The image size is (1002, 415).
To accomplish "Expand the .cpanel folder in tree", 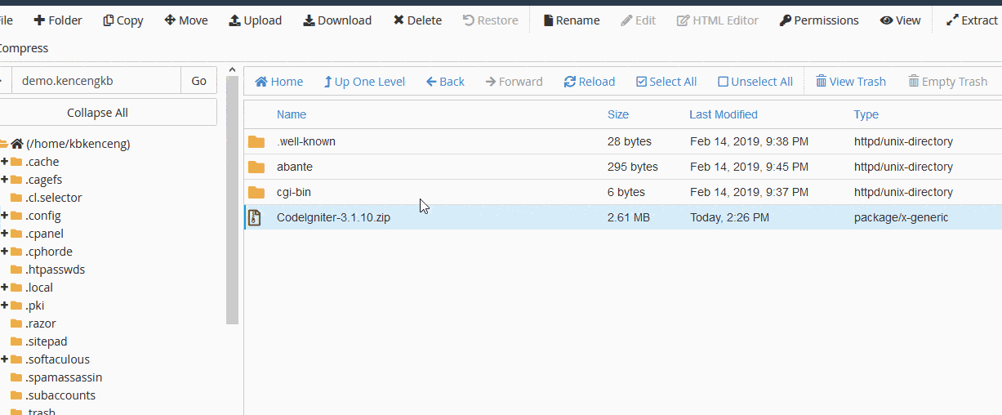I will tap(4, 234).
